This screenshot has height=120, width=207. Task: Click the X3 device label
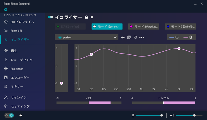click(x=5, y=10)
